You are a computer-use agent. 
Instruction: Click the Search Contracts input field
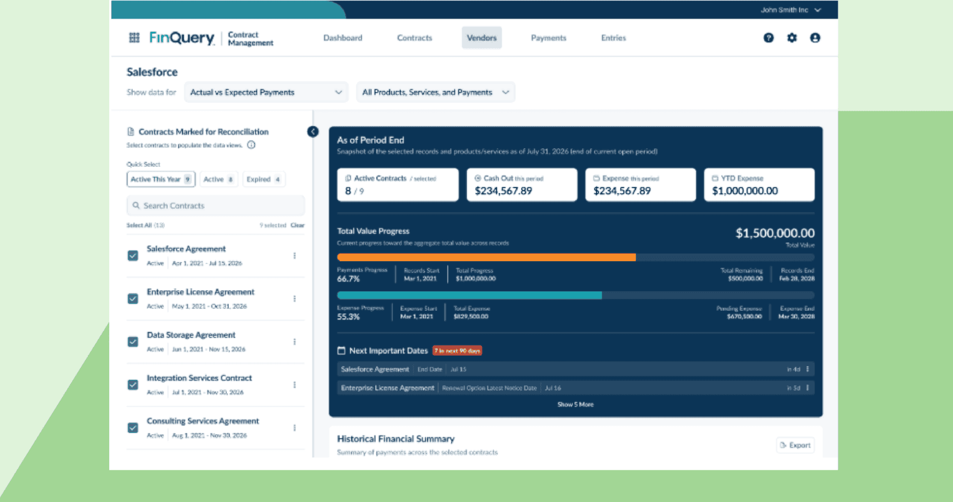pos(215,206)
